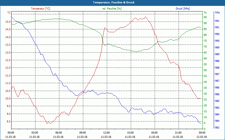The height and width of the screenshot is (140, 225).
Task: Select the blue "Druck [hPa]" legend label
Action: (x=183, y=9)
